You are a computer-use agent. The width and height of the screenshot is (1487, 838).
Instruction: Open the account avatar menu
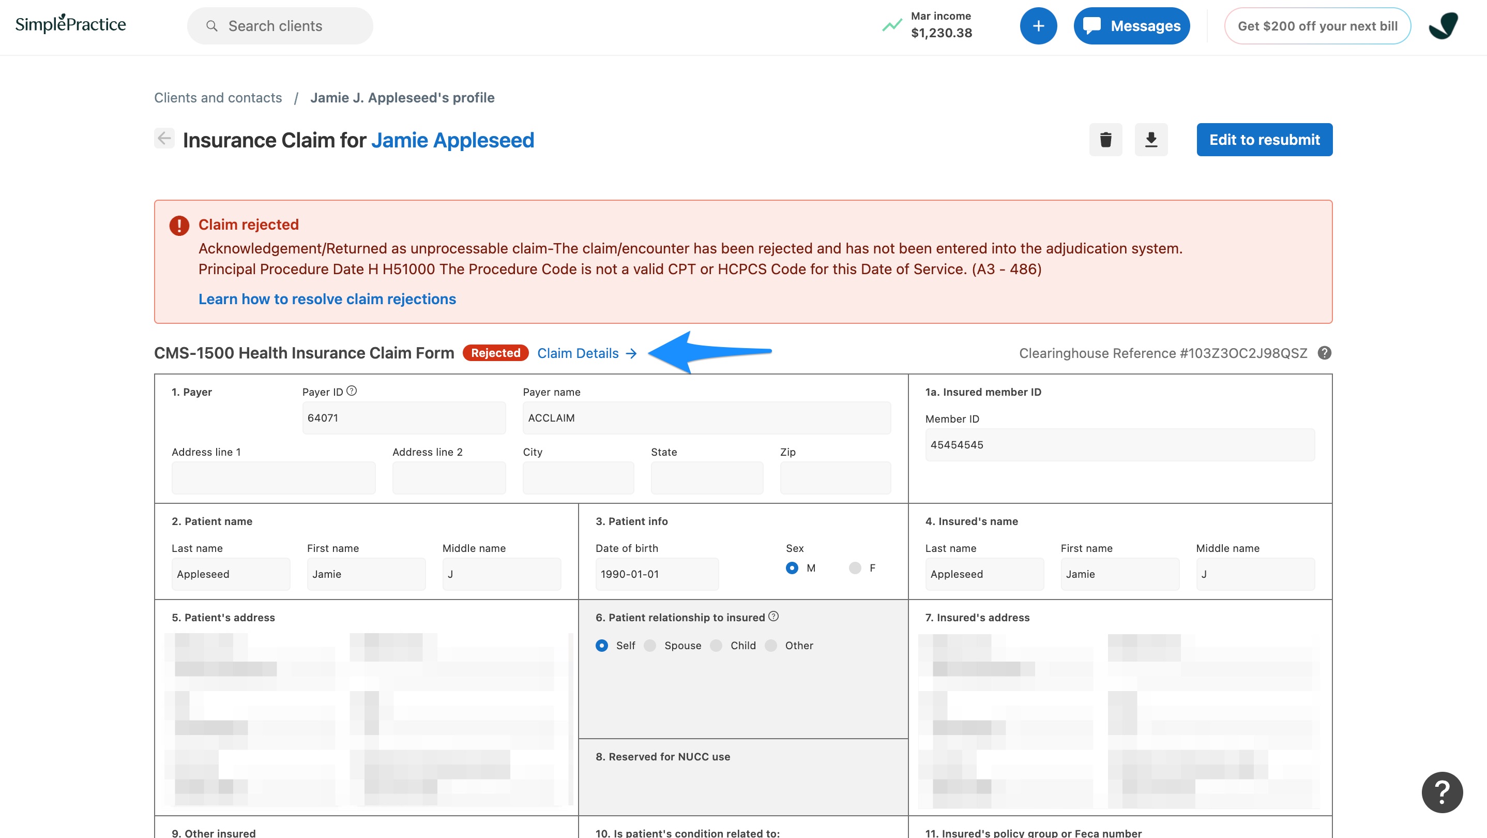point(1443,26)
